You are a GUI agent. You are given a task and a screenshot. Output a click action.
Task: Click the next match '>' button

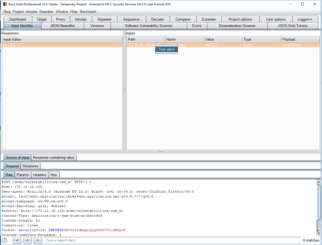click(38, 240)
